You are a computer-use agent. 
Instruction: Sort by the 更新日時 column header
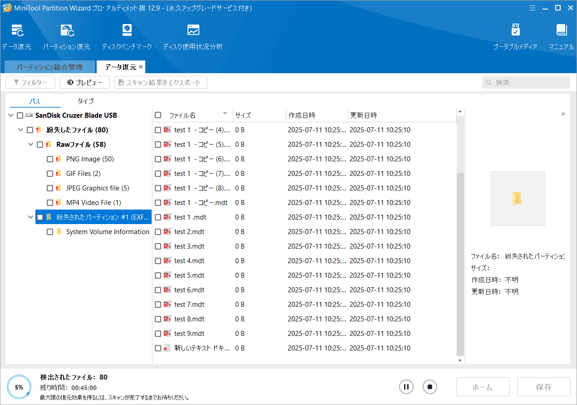pyautogui.click(x=401, y=115)
